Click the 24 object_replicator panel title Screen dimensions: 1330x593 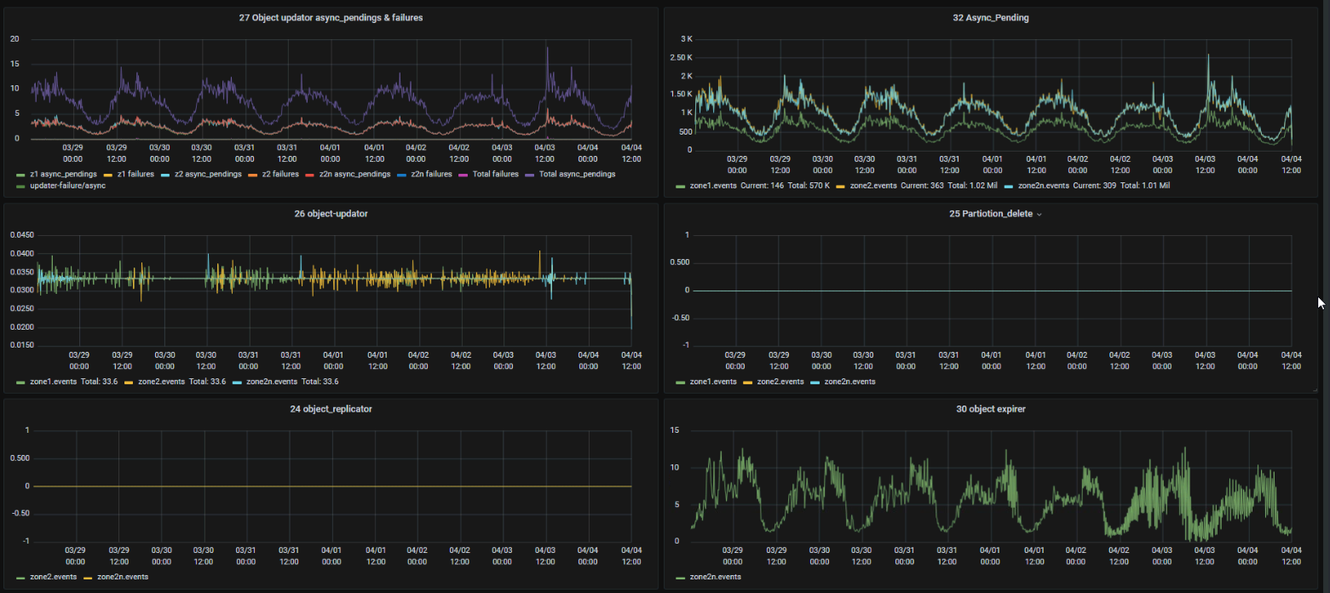click(x=331, y=409)
